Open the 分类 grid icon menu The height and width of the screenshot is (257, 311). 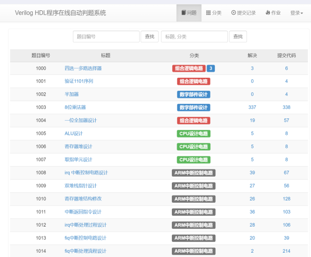pyautogui.click(x=214, y=13)
